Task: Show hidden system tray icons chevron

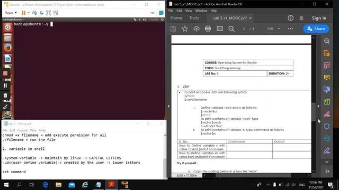Action: tap(269, 185)
